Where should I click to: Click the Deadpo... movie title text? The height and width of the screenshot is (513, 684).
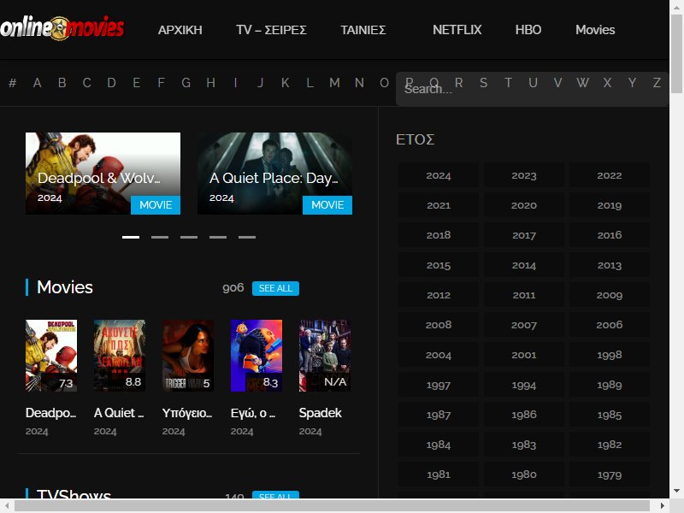click(x=50, y=413)
